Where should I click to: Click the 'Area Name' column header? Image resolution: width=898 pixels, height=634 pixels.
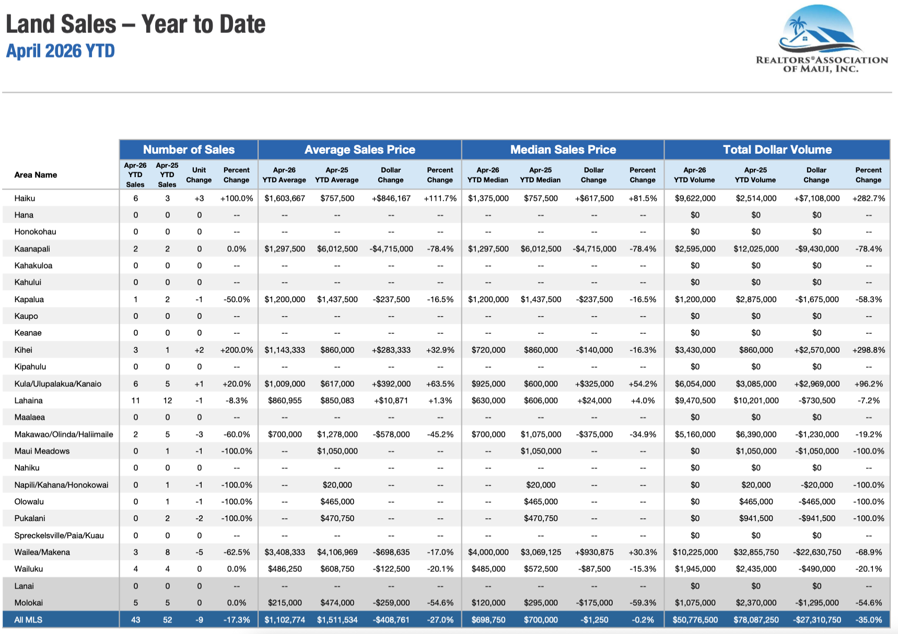pos(36,175)
